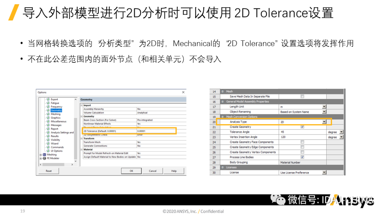Click 'Prompt for Model Refresh on Material Edit'
386x217 pixels.
[x=106, y=153]
